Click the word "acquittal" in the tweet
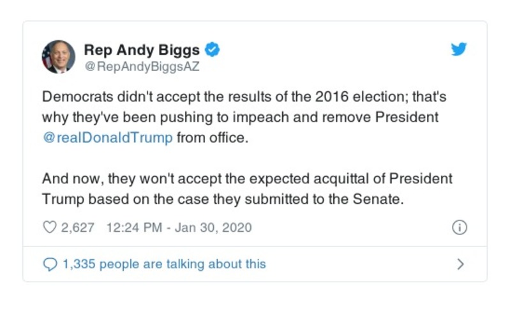The width and height of the screenshot is (510, 313). click(x=341, y=178)
